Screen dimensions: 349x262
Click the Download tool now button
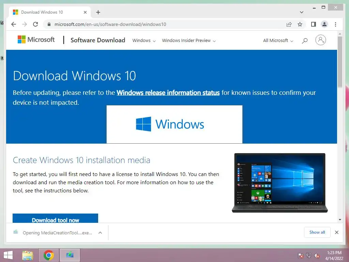click(55, 219)
